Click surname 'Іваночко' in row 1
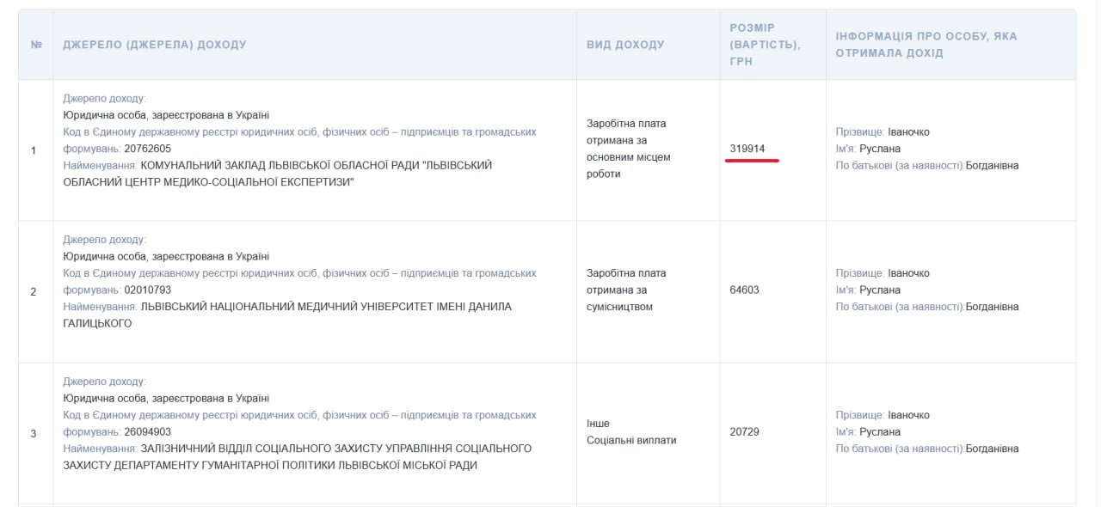The image size is (1101, 507). tap(908, 131)
